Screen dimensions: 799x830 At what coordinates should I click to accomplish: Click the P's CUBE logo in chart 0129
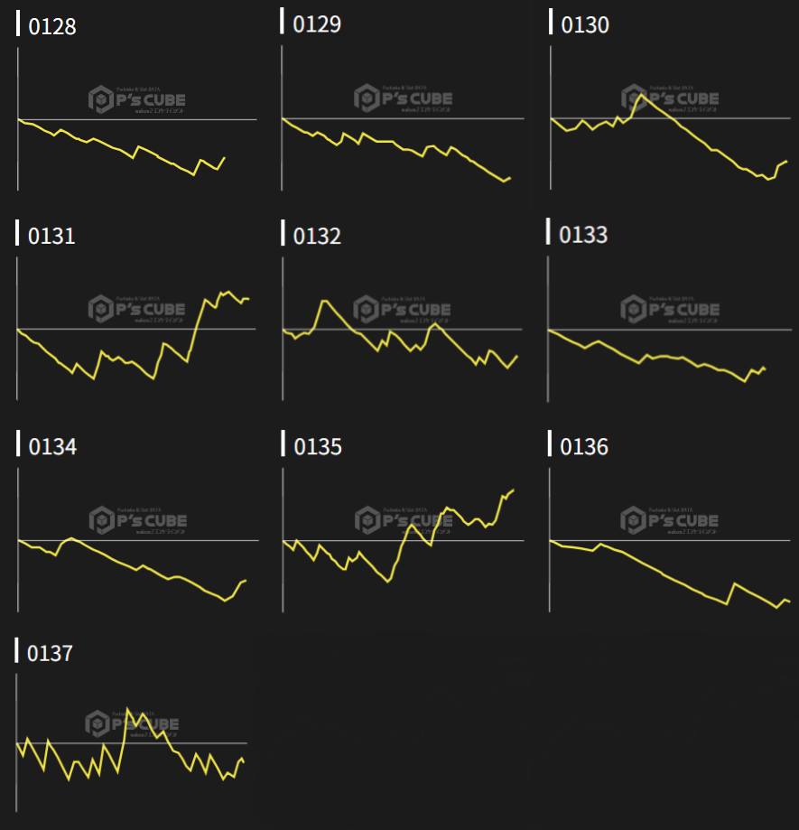404,98
